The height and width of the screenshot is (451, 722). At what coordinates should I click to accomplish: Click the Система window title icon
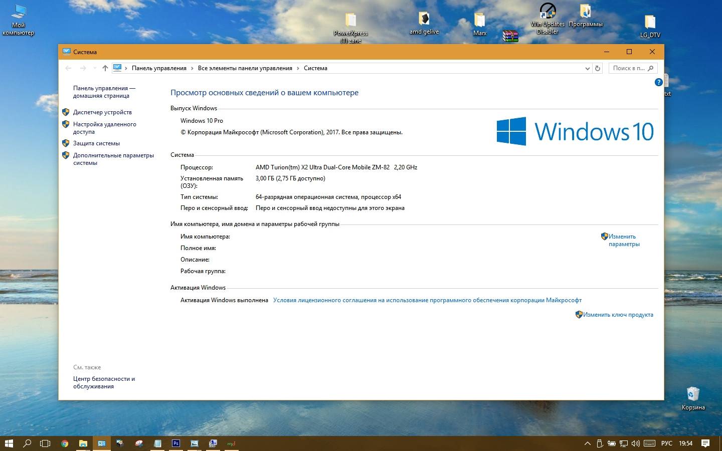pyautogui.click(x=66, y=52)
